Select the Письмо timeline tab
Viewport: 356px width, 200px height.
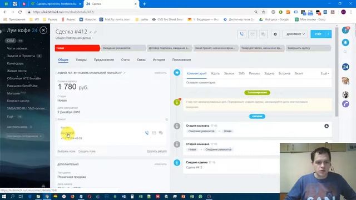pyautogui.click(x=254, y=73)
